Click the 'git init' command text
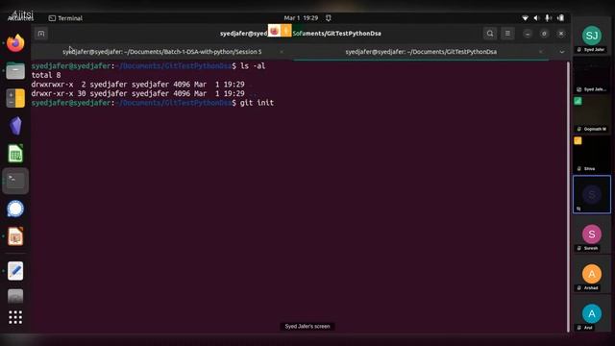 pyautogui.click(x=257, y=103)
